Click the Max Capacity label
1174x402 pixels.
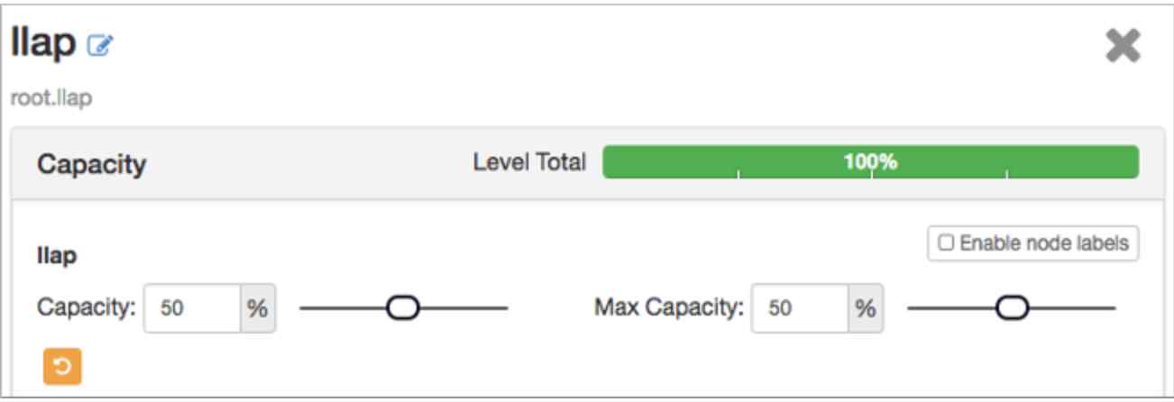(x=668, y=308)
